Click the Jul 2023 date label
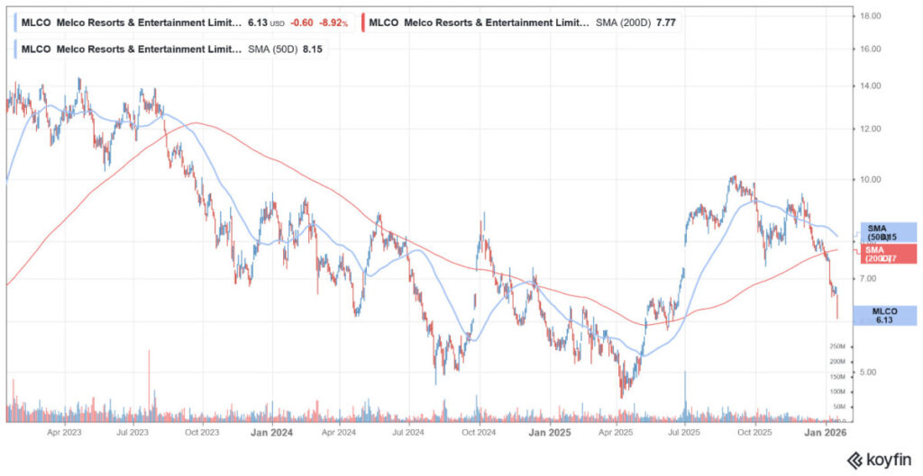 pyautogui.click(x=133, y=433)
